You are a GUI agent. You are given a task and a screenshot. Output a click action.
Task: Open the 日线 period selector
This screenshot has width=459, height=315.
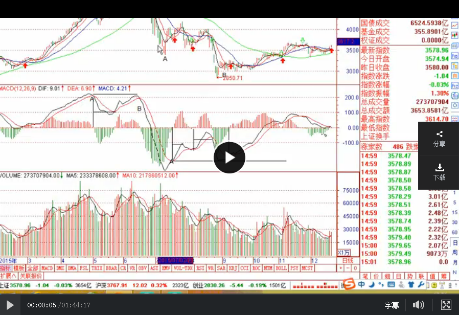tap(348, 260)
